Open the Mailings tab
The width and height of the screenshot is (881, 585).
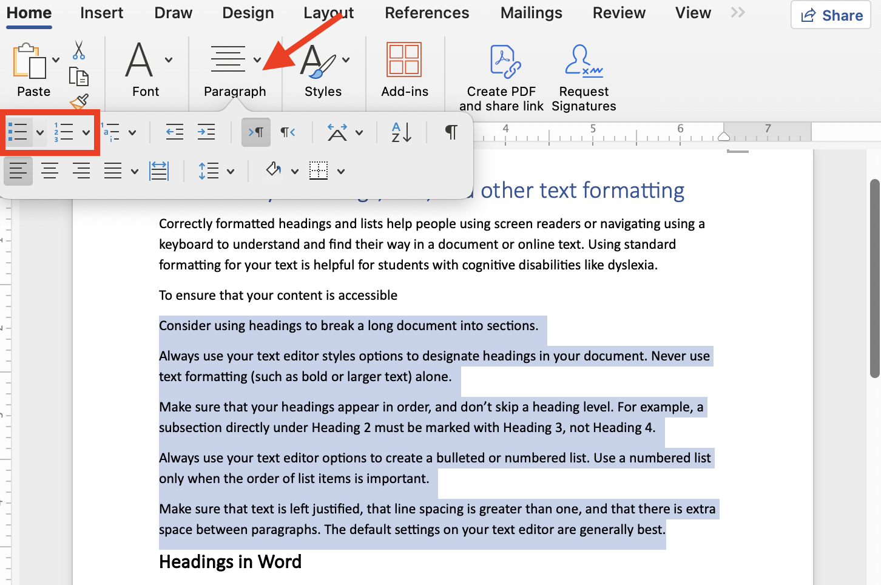[531, 13]
